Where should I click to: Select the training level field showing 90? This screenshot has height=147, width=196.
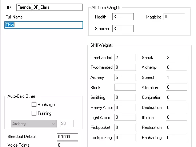coord(67,123)
